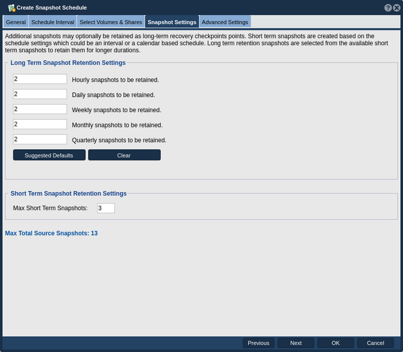This screenshot has width=403, height=352.
Task: Click the Max Total Source Snapshots text
Action: click(51, 233)
